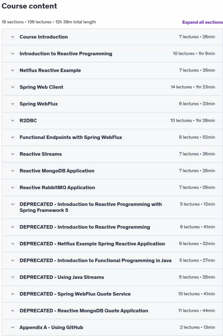Expand the Course Introduction section chevron

[x=13, y=37]
